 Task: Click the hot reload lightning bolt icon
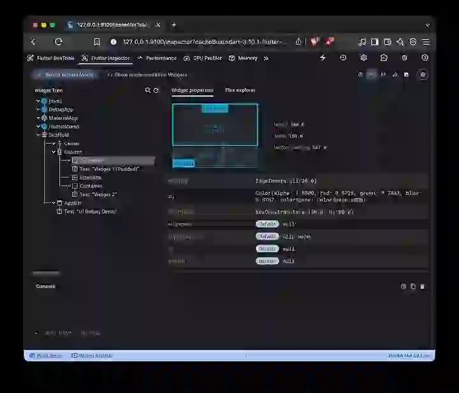[x=323, y=58]
